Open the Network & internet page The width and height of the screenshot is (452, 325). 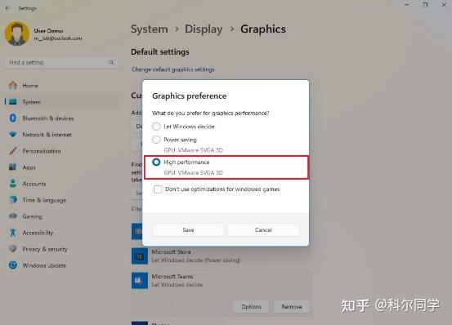pos(61,135)
